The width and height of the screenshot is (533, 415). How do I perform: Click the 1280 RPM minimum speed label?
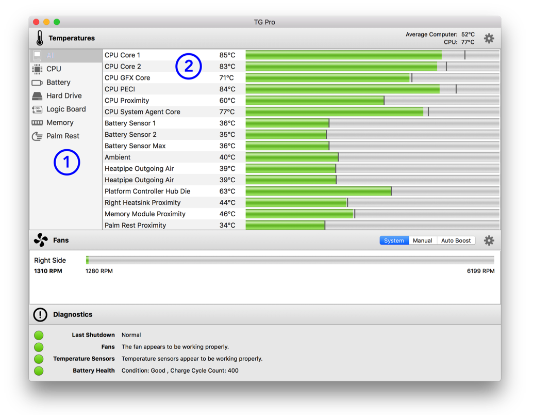click(99, 271)
